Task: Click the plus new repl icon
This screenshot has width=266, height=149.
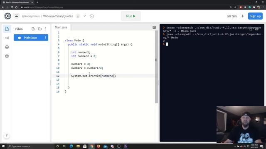Action: tap(243, 16)
